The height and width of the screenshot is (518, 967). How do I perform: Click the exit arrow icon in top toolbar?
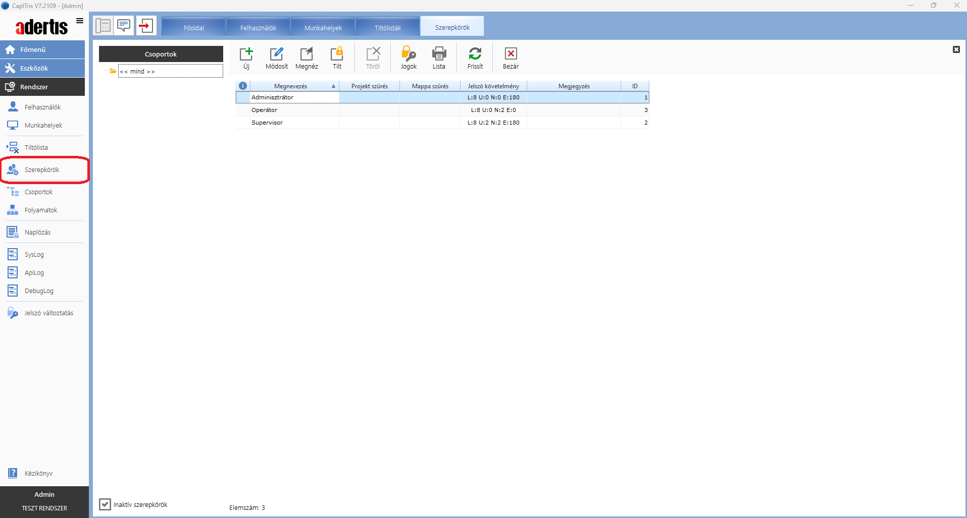(x=146, y=26)
